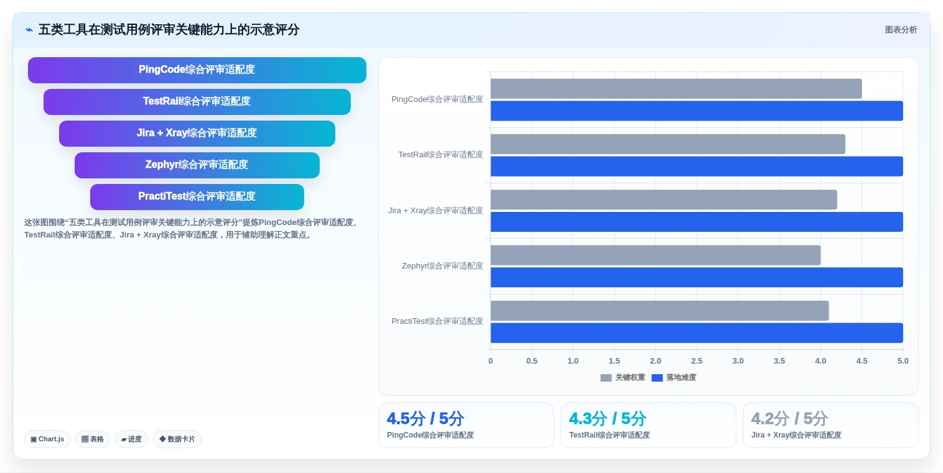Screen dimensions: 943x473
Task: Click the gray 关键权重 bar for TestRail
Action: click(x=668, y=144)
